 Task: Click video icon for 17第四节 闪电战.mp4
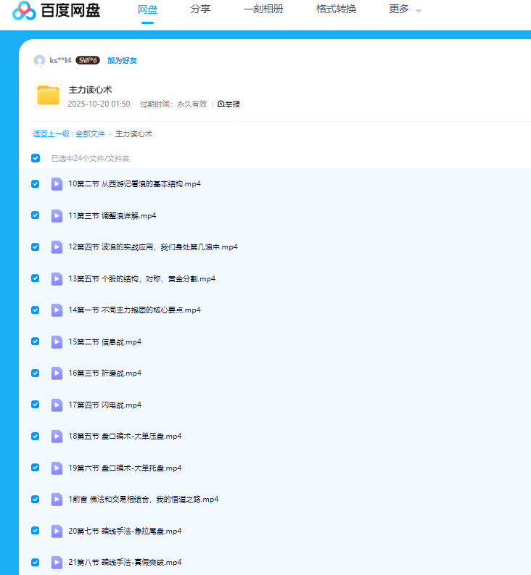[57, 405]
